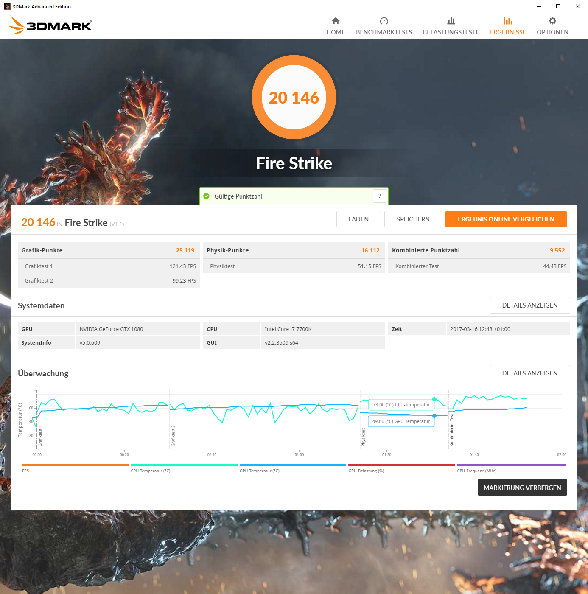Click the large 20 146 score circle
The image size is (588, 594).
tap(294, 97)
